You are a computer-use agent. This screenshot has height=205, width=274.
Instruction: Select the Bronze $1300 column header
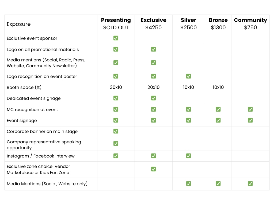(218, 24)
